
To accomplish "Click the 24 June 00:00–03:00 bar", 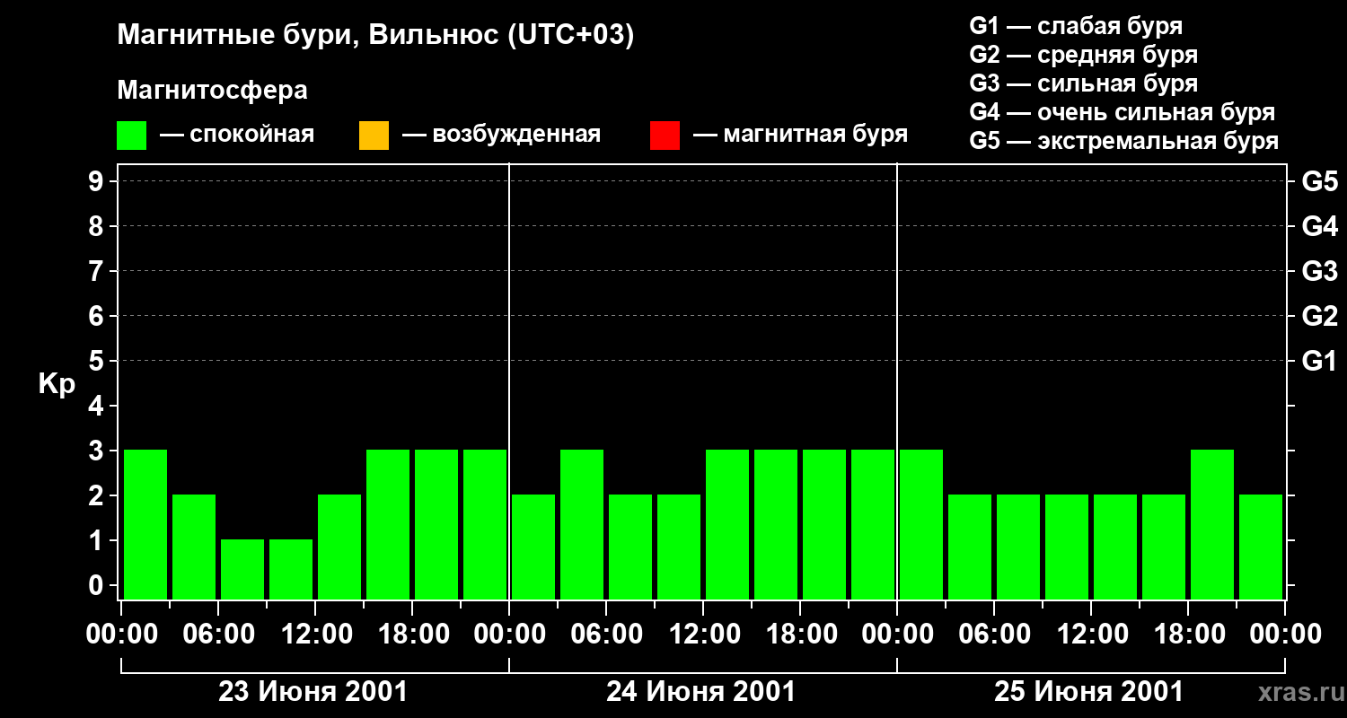I will 533,547.
